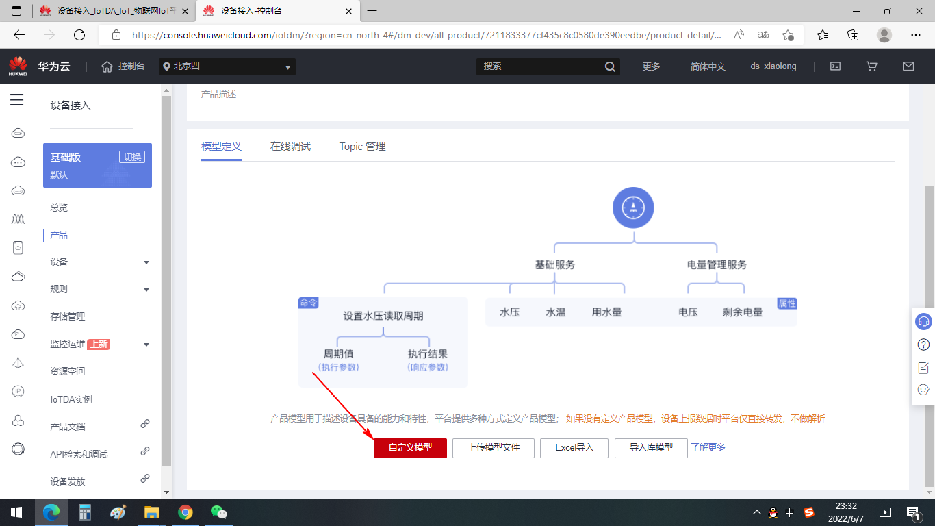Open 资源空间 in the sidebar
Viewport: 935px width, 526px height.
tap(68, 371)
